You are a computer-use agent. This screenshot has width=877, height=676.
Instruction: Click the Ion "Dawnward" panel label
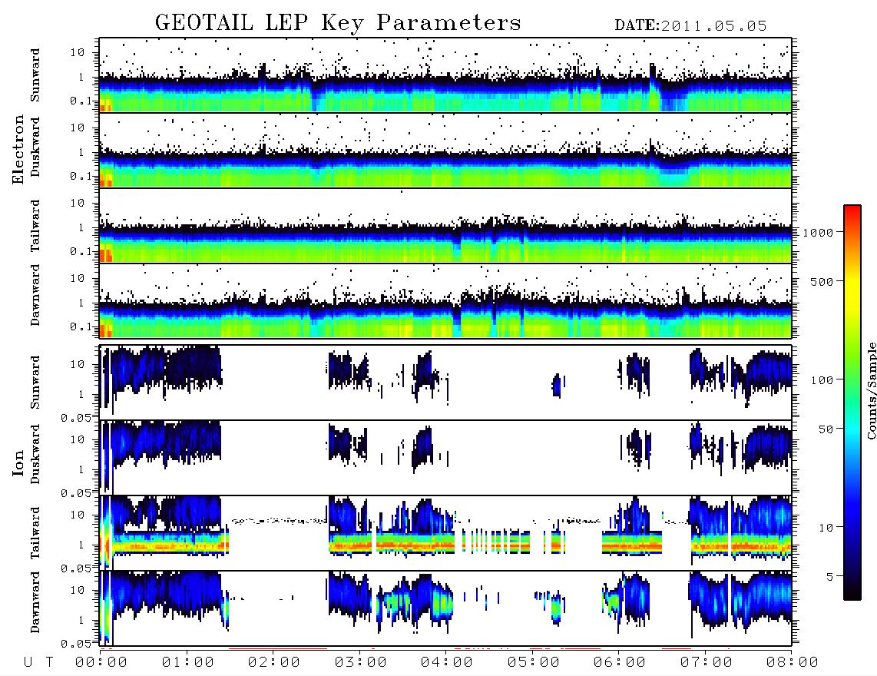click(35, 602)
